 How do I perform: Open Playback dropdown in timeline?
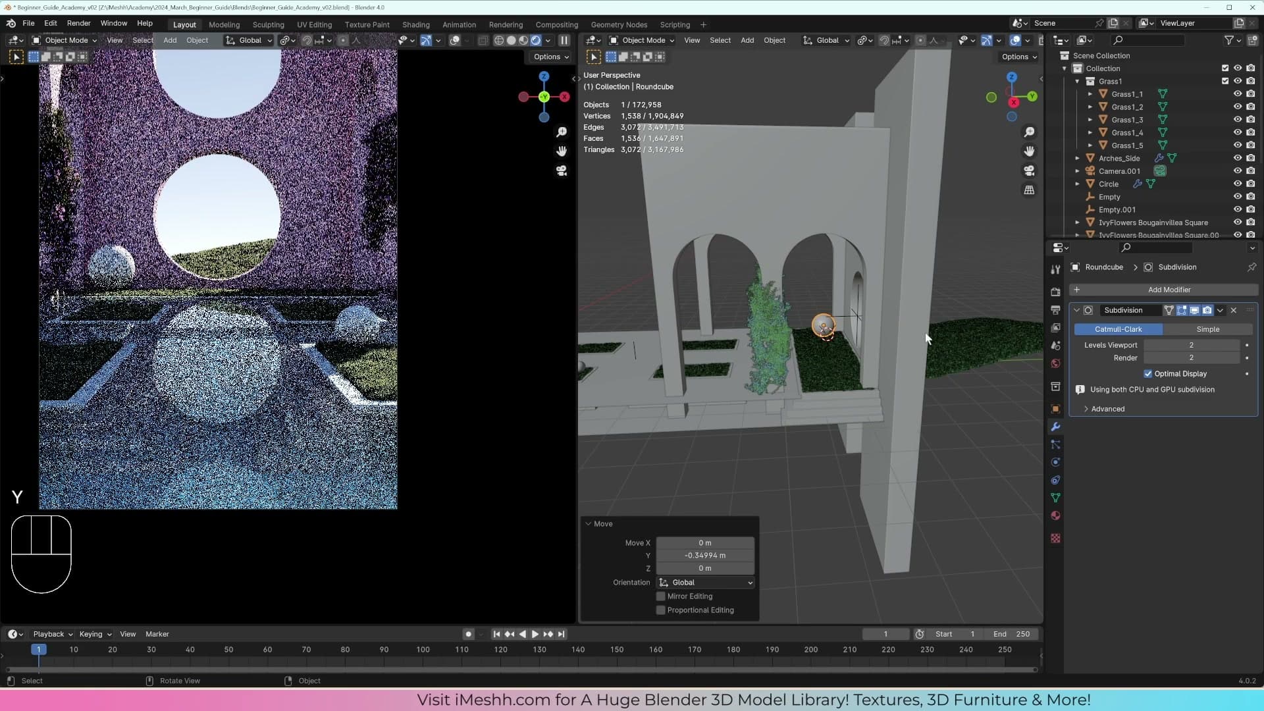[53, 634]
